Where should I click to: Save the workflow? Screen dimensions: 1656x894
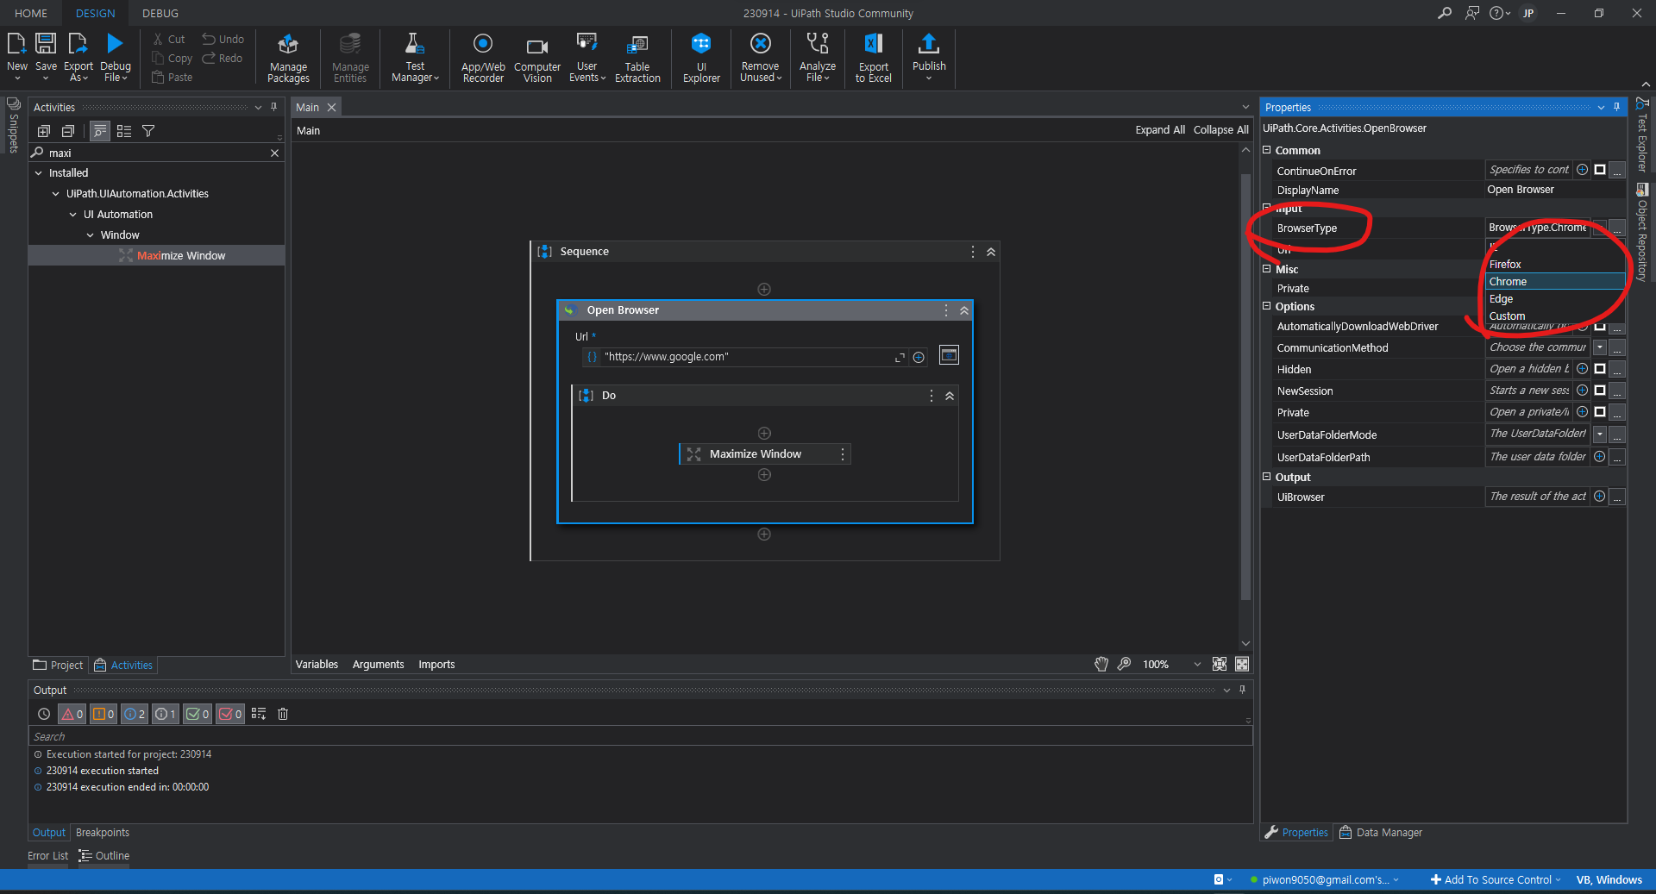(x=46, y=57)
